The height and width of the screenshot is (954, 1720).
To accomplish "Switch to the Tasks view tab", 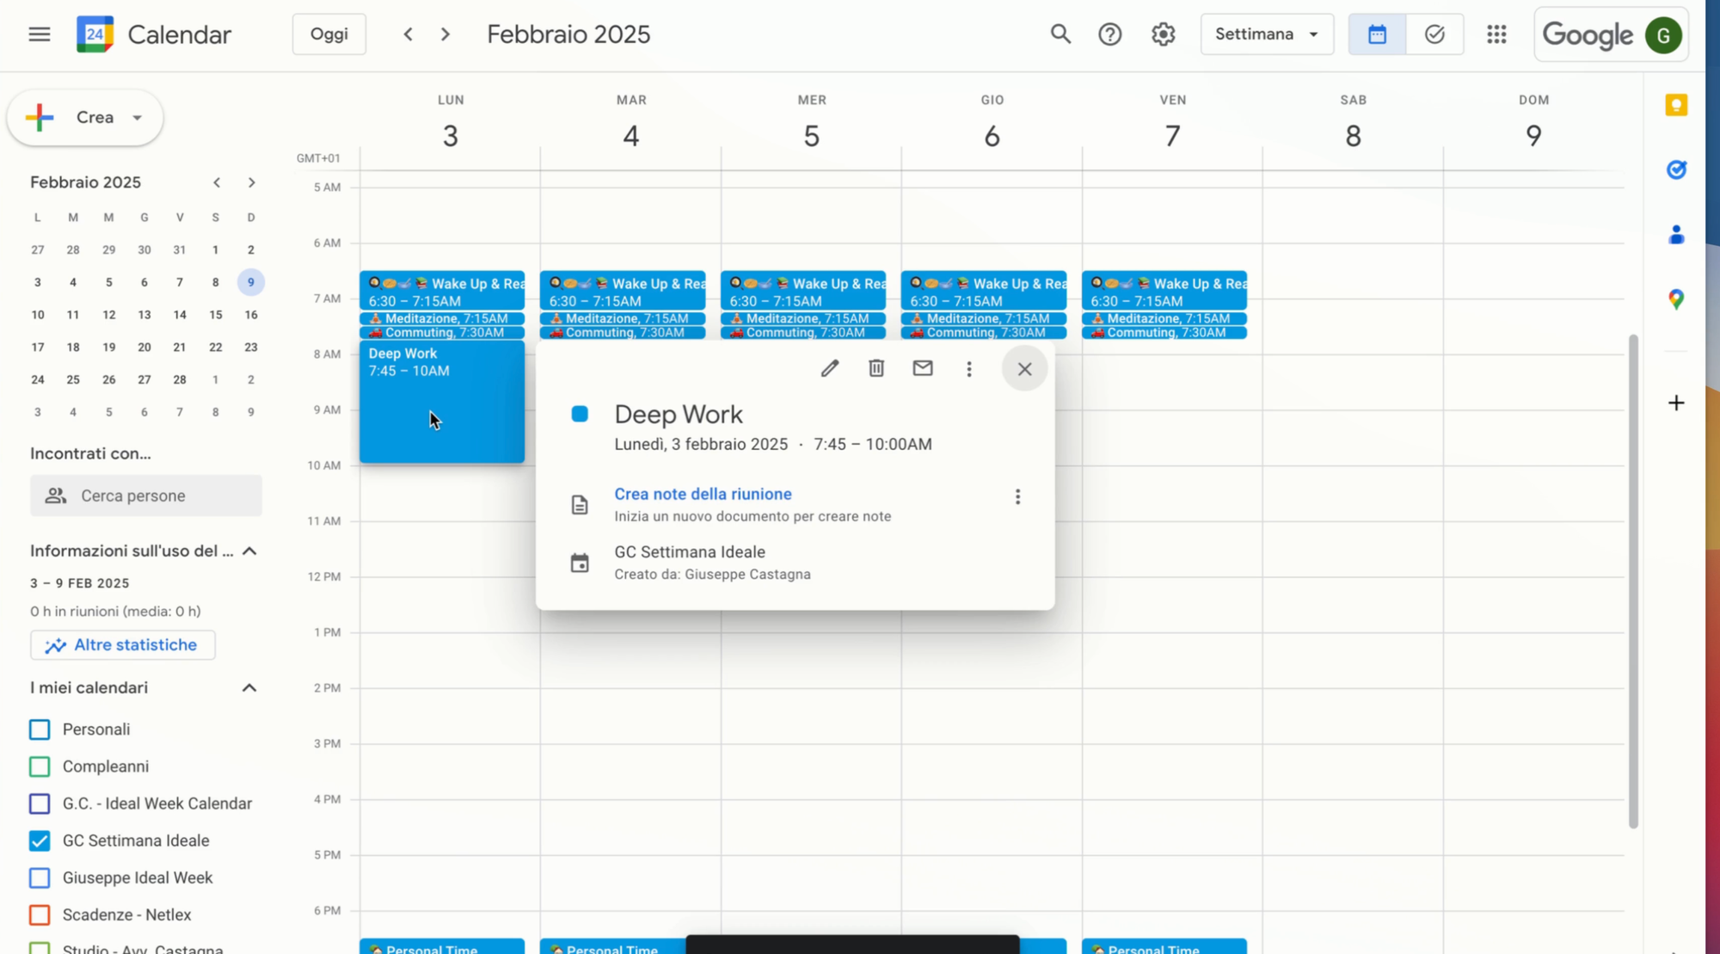I will 1434,34.
